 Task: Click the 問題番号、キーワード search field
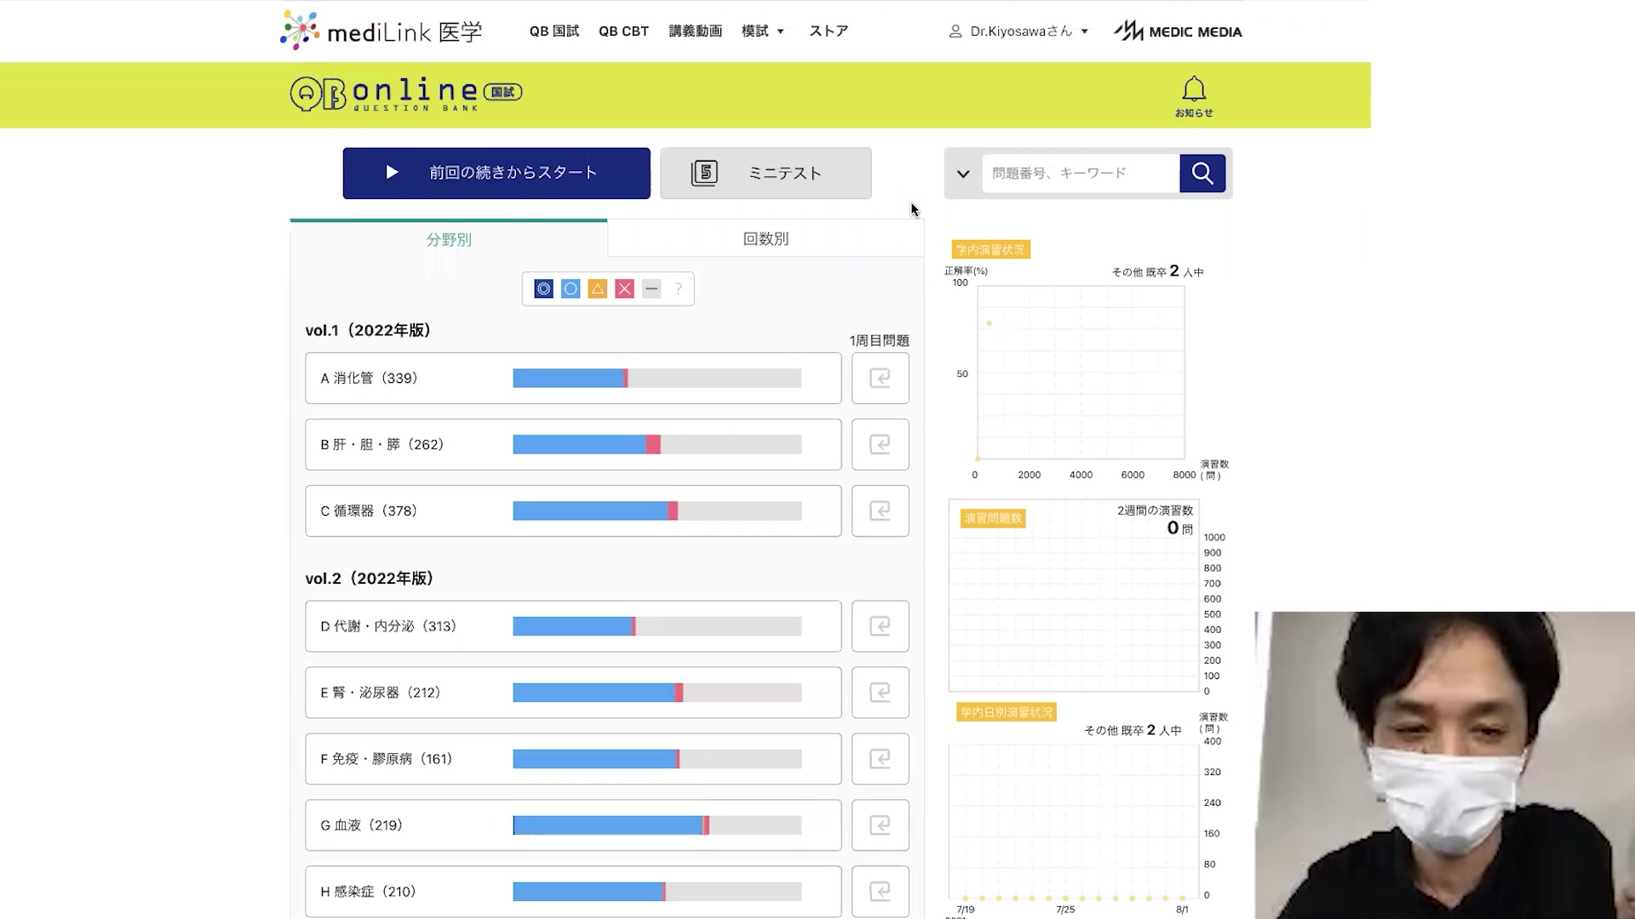[x=1080, y=174]
